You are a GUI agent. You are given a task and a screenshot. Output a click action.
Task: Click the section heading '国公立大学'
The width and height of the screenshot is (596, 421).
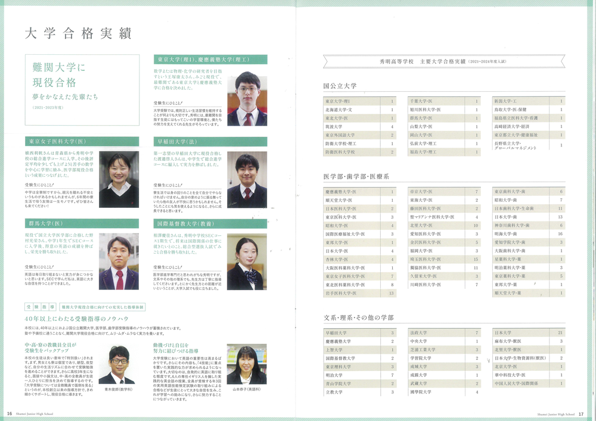point(340,86)
